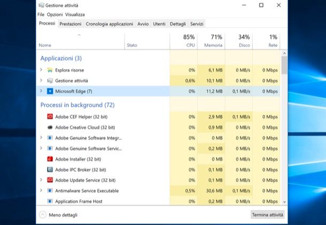Select the Processi in background (72) heading
This screenshot has height=225, width=326.
pyautogui.click(x=77, y=105)
